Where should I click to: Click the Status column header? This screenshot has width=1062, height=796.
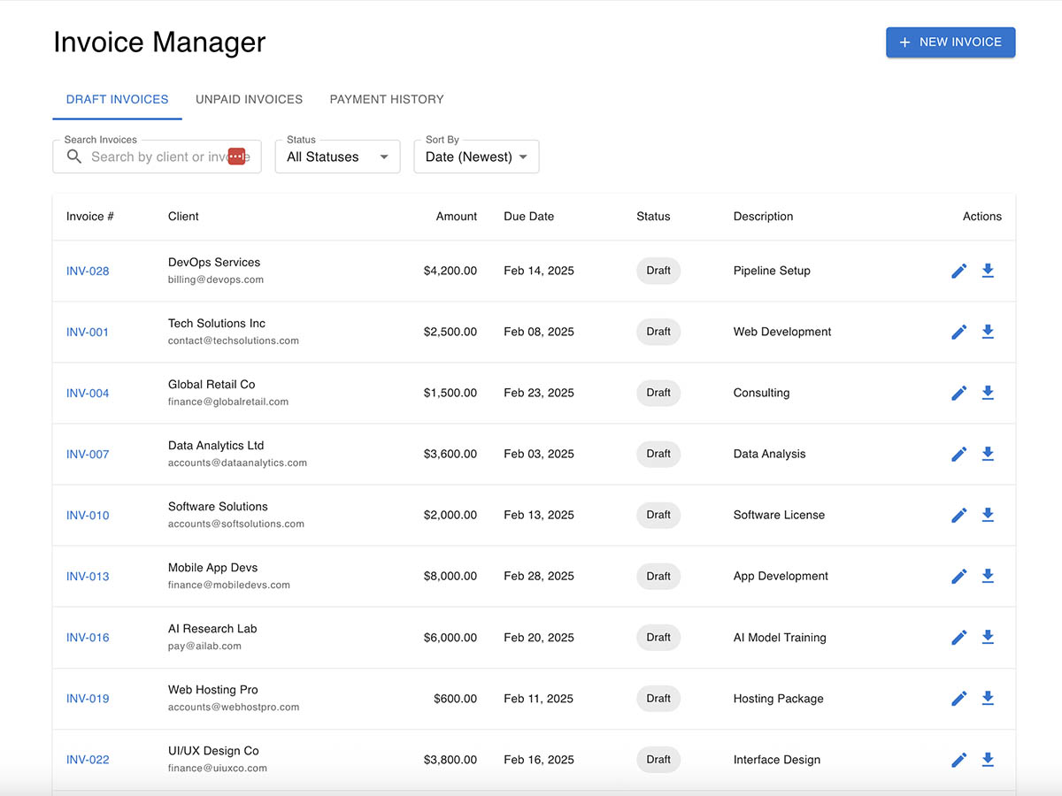[653, 216]
